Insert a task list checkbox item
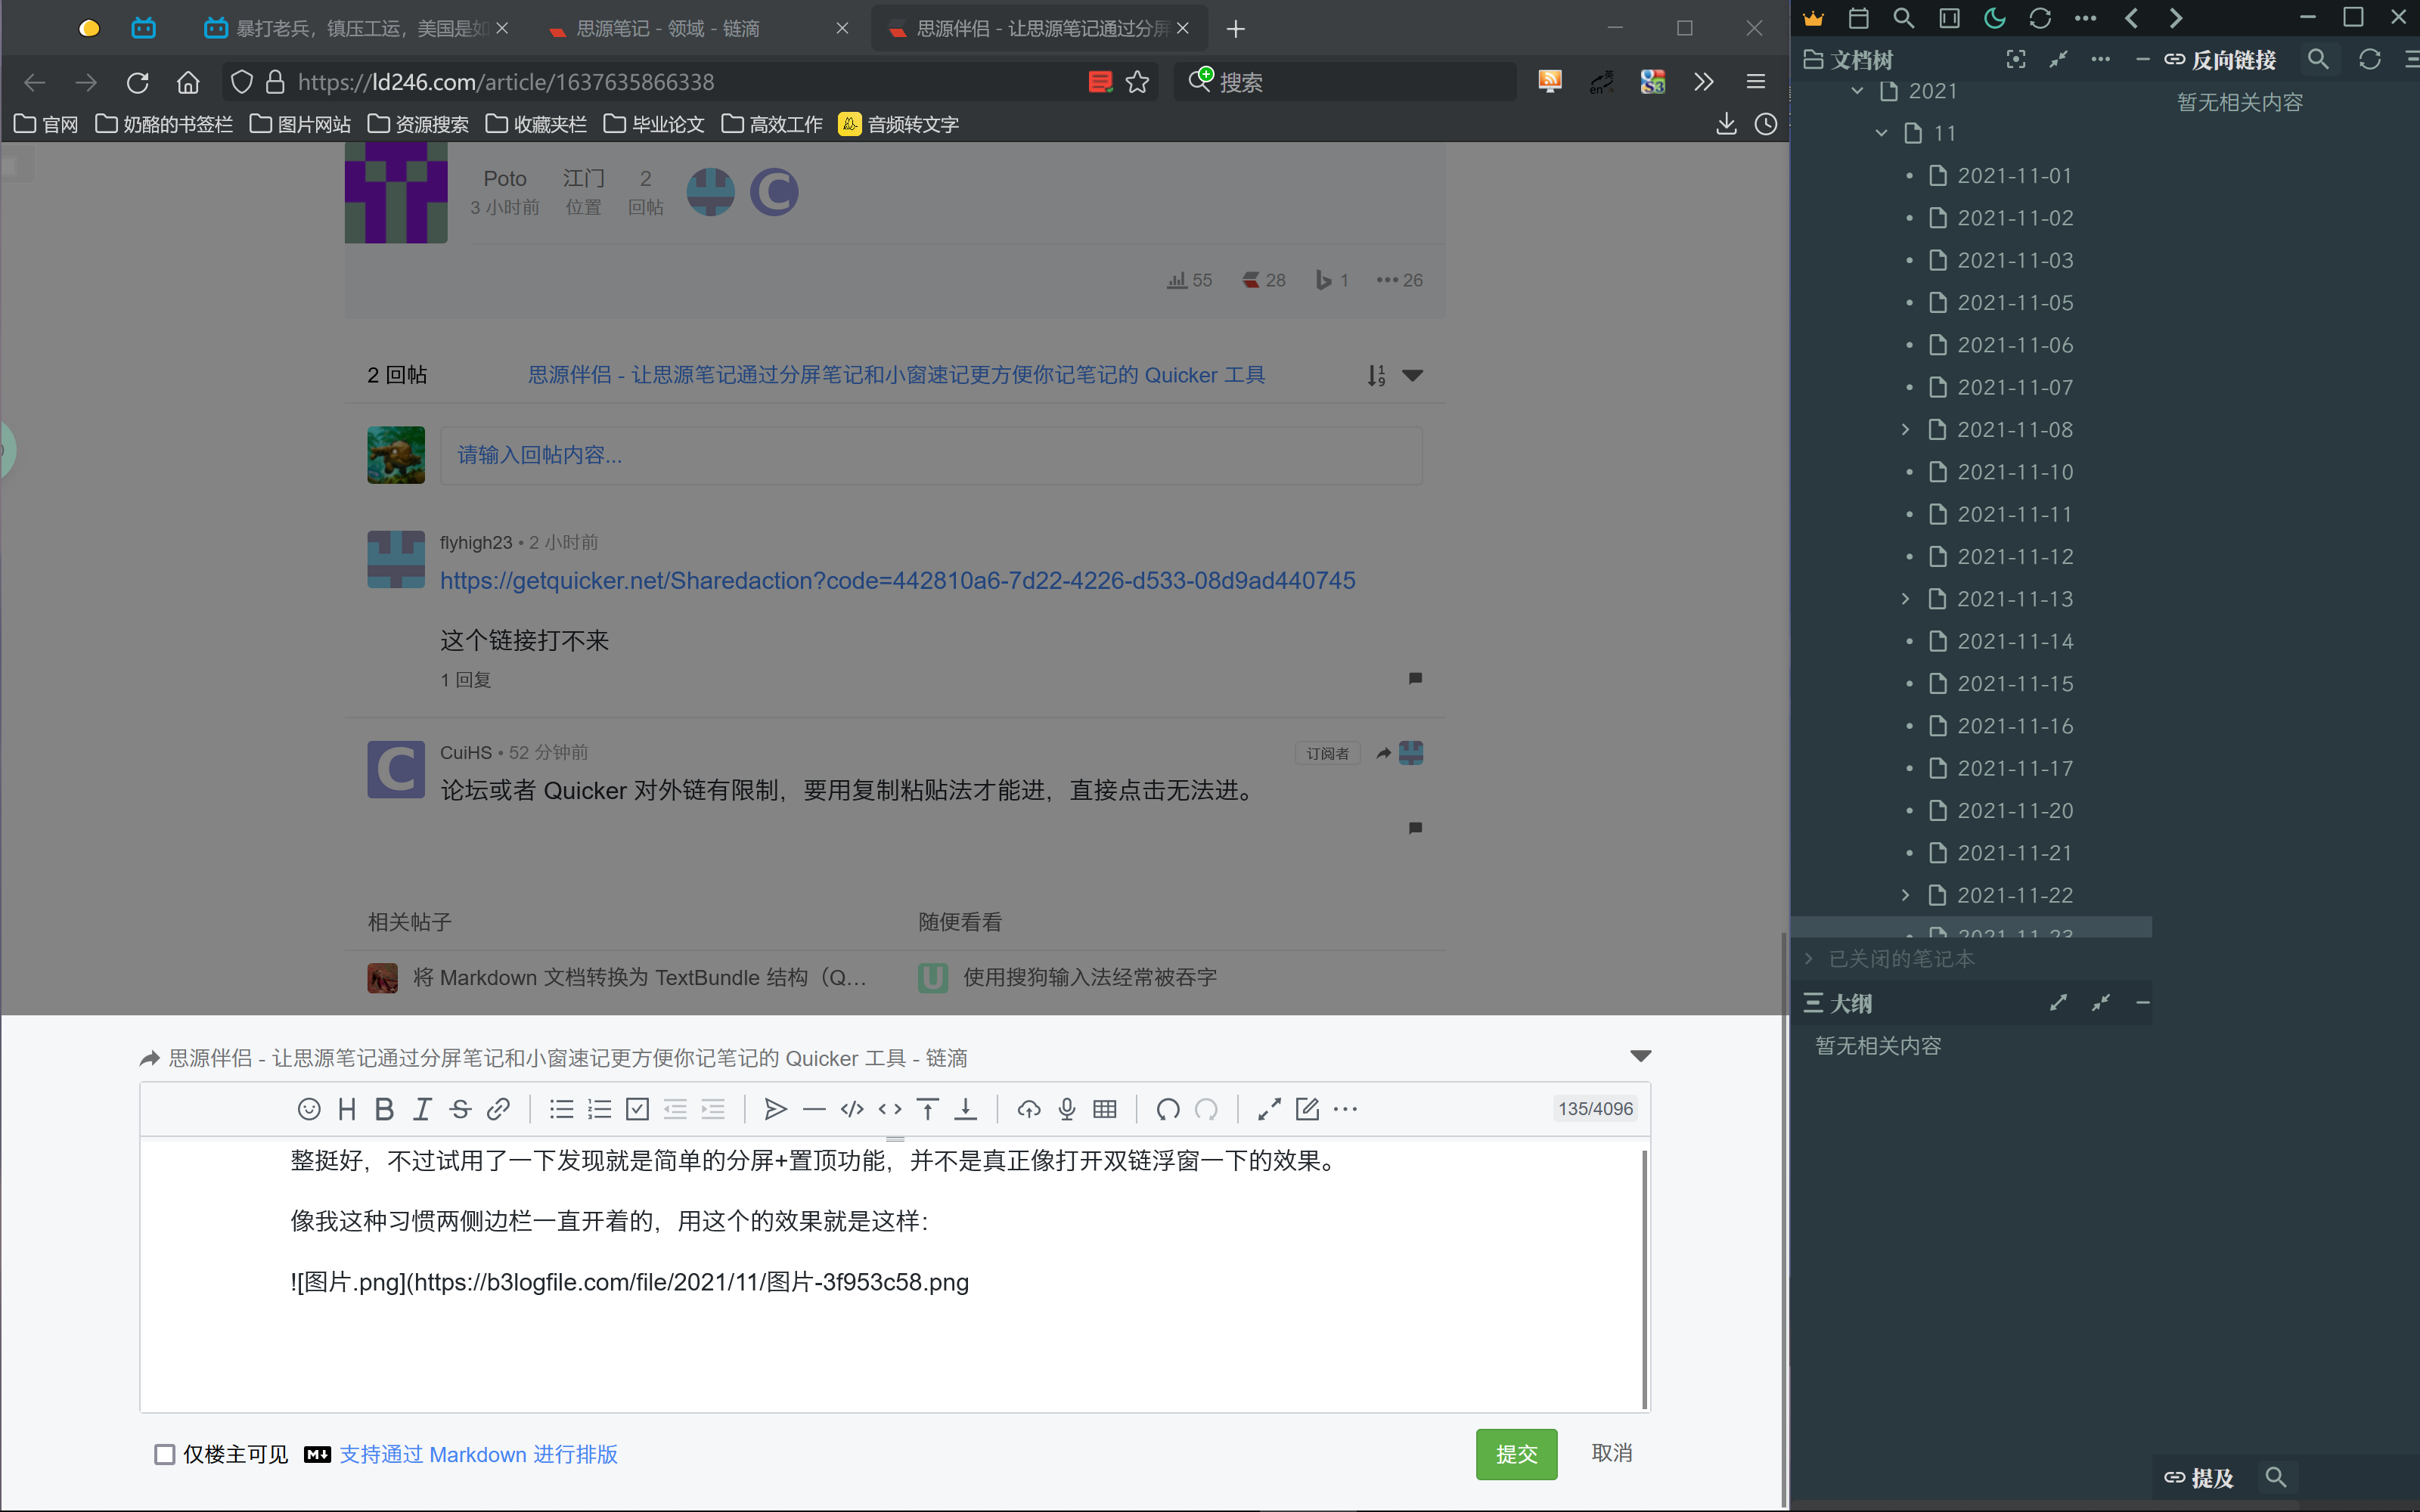The height and width of the screenshot is (1512, 2420). point(637,1108)
